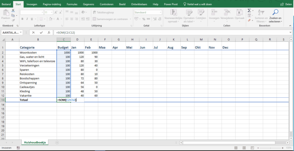Click the decrease decimal icon

click(x=160, y=19)
